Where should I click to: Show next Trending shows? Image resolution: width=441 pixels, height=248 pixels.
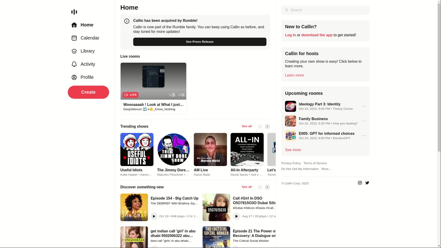[x=267, y=126]
